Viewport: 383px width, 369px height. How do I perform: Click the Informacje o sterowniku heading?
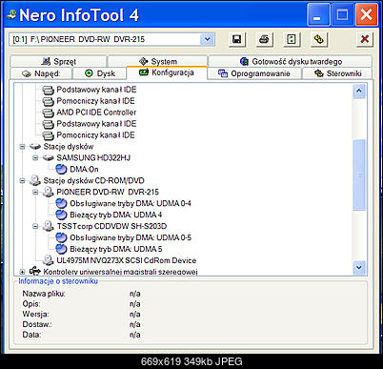click(x=58, y=281)
